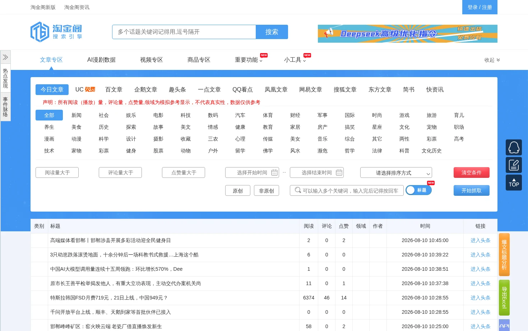
Task: Open the 请选择排序方式 dropdown
Action: click(396, 172)
